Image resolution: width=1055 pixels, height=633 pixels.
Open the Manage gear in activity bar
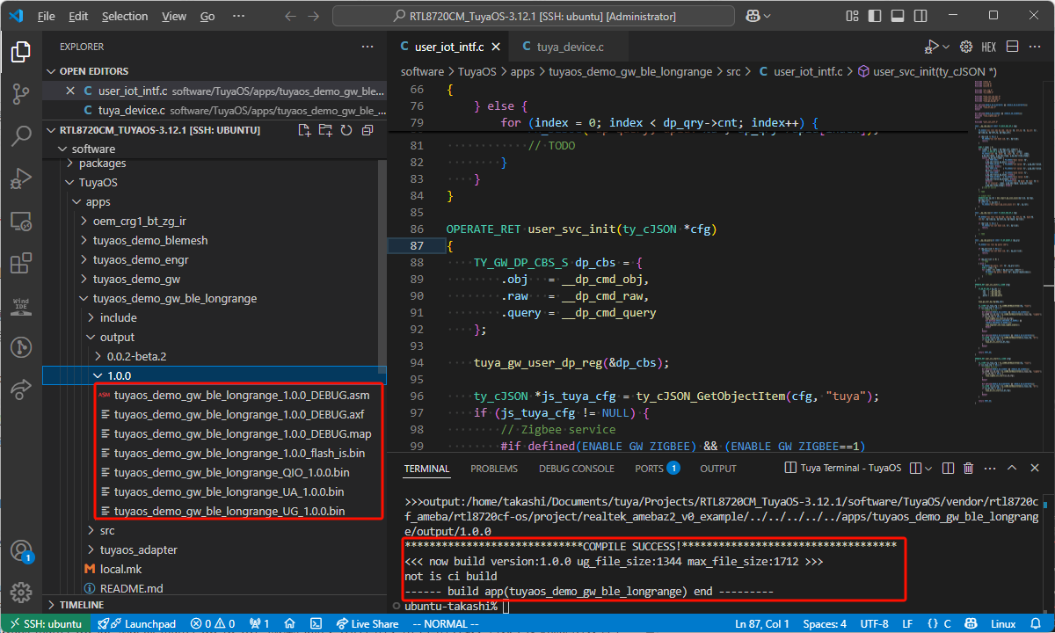20,593
